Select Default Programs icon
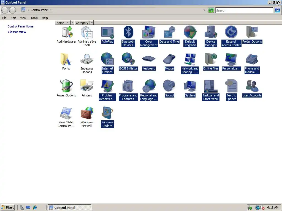The width and height of the screenshot is (282, 211). [190, 37]
